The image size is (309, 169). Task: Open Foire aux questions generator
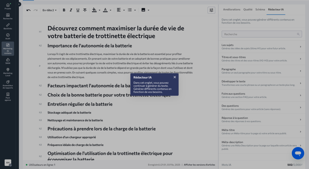click(x=262, y=95)
